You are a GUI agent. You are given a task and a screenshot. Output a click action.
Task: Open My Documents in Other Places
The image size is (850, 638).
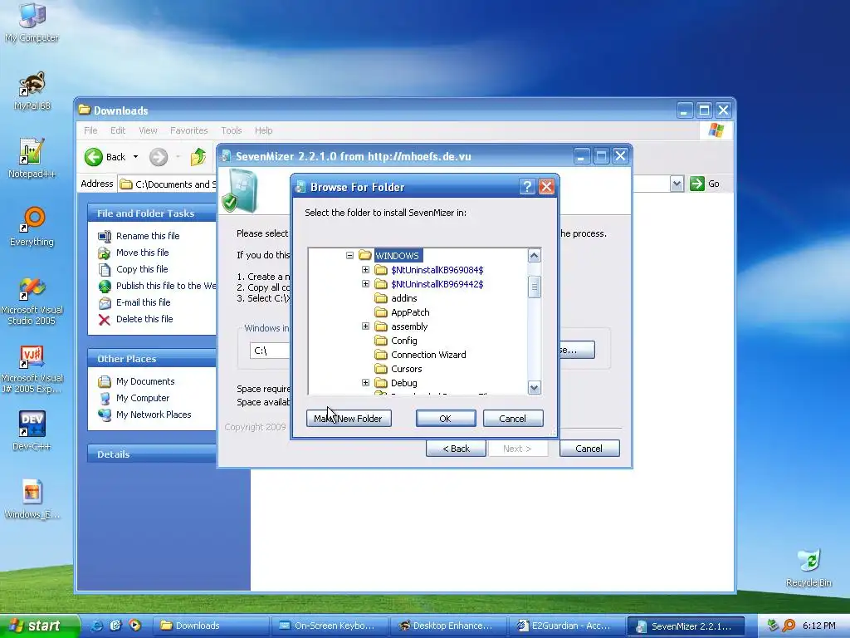(x=136, y=382)
